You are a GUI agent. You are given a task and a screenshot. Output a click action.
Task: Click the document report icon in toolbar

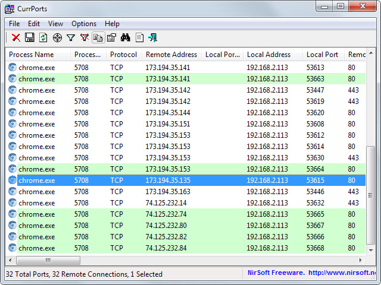[x=139, y=37]
